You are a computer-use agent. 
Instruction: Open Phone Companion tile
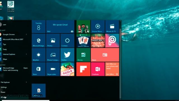tap(53, 55)
